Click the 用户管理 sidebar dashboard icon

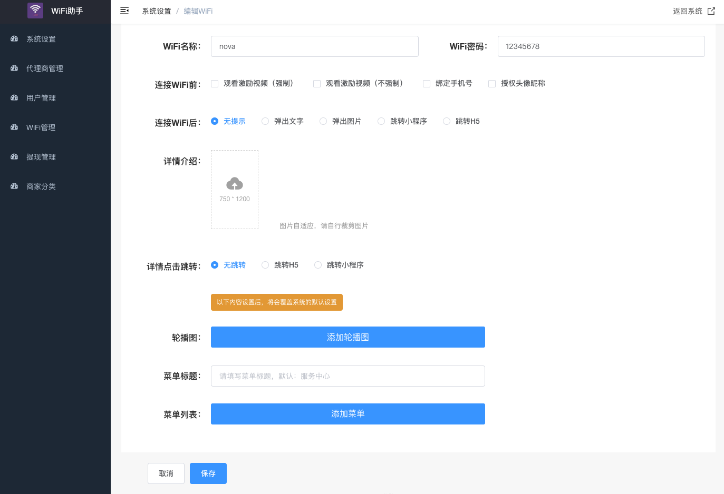tap(14, 98)
